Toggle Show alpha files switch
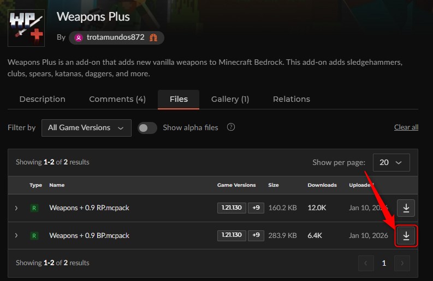 pos(147,128)
